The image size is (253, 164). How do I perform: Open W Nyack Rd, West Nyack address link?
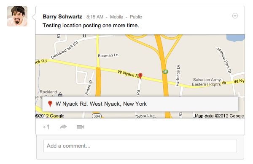click(101, 104)
